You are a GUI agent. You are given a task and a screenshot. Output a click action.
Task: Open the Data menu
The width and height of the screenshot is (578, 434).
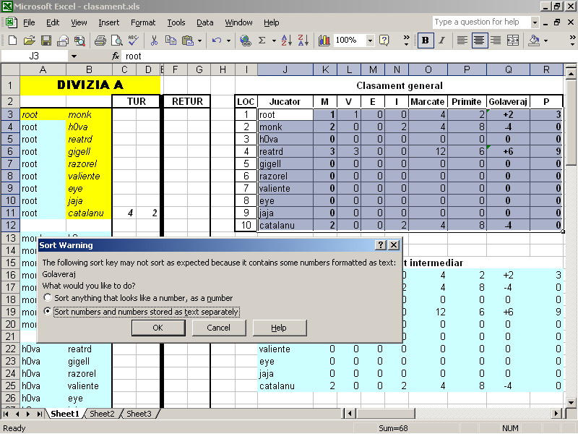(x=204, y=22)
